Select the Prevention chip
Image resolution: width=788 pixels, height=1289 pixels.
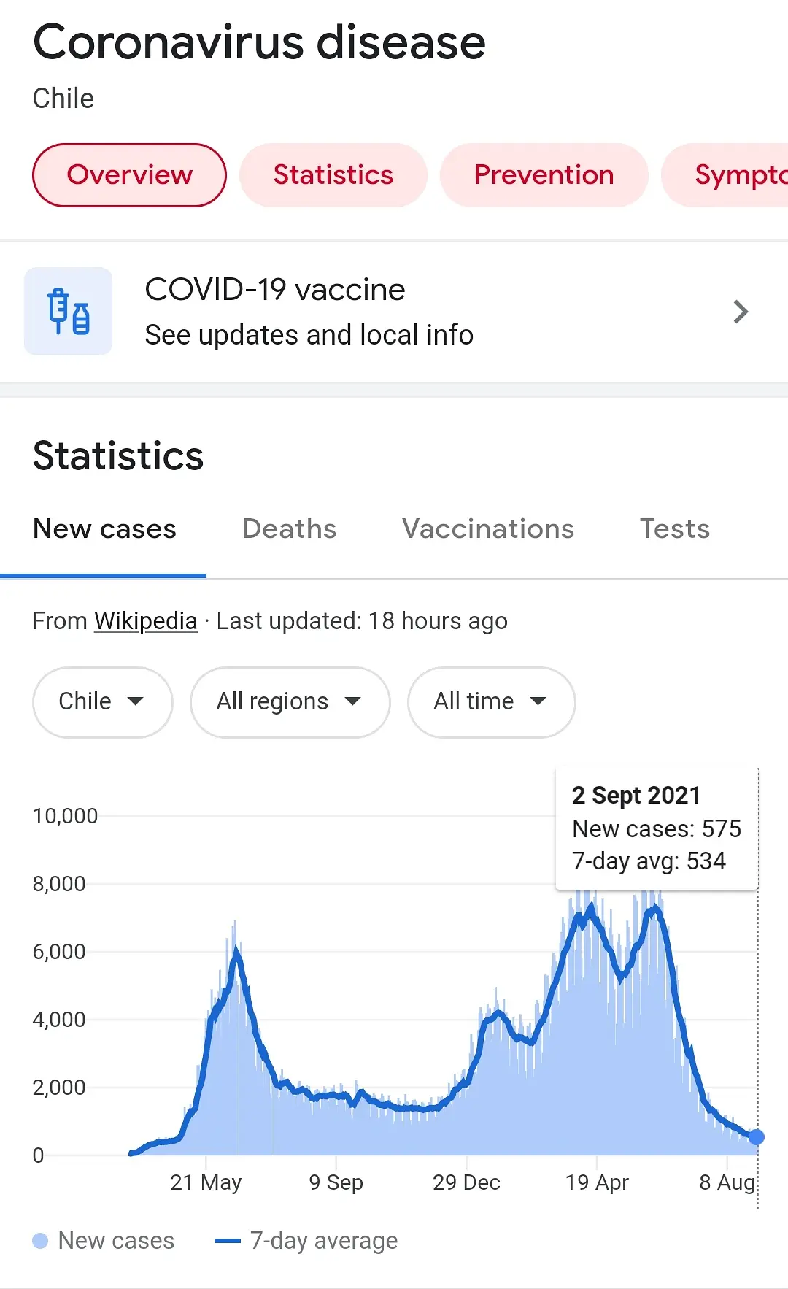(x=544, y=175)
